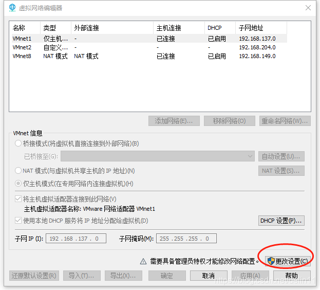Viewport: 320px width, 290px height.
Task: Open NAT 设置(S) button
Action: pyautogui.click(x=281, y=171)
